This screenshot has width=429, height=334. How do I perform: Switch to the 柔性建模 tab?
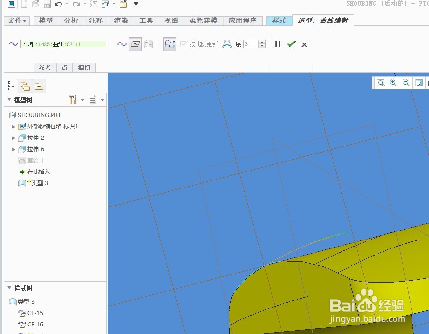203,20
